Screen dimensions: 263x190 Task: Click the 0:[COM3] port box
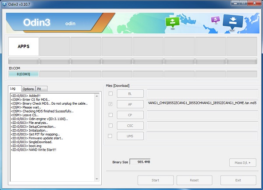[x=24, y=74]
